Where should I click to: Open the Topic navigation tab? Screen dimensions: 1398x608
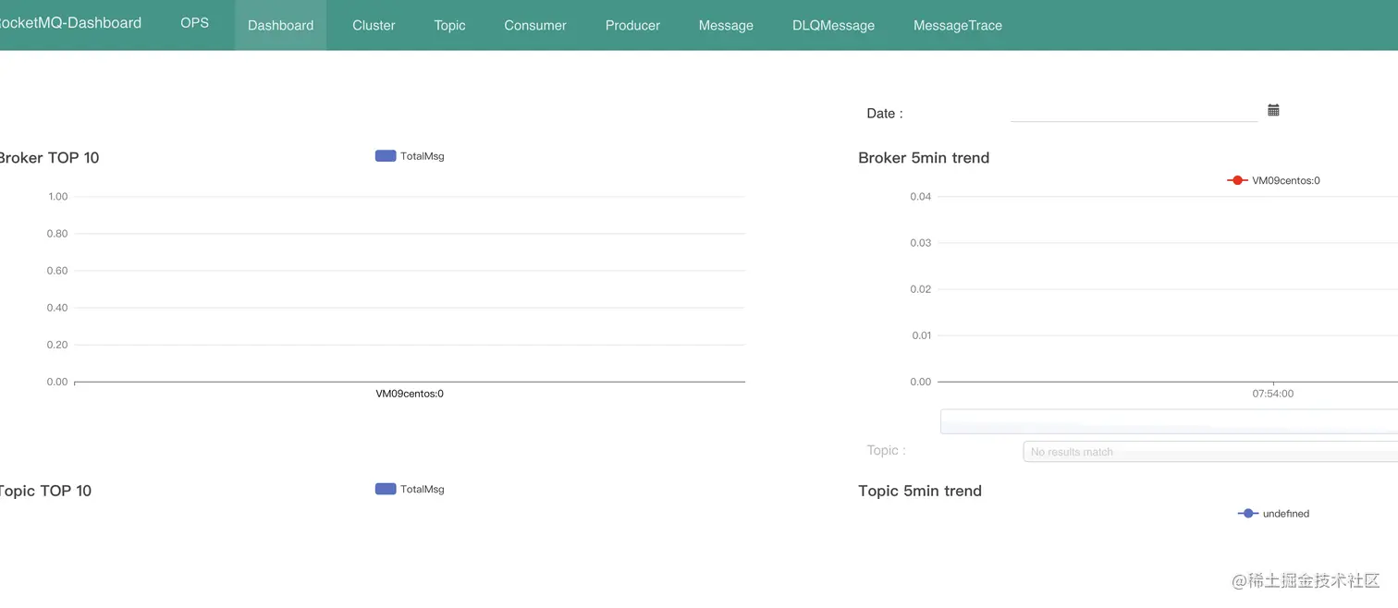click(x=449, y=25)
